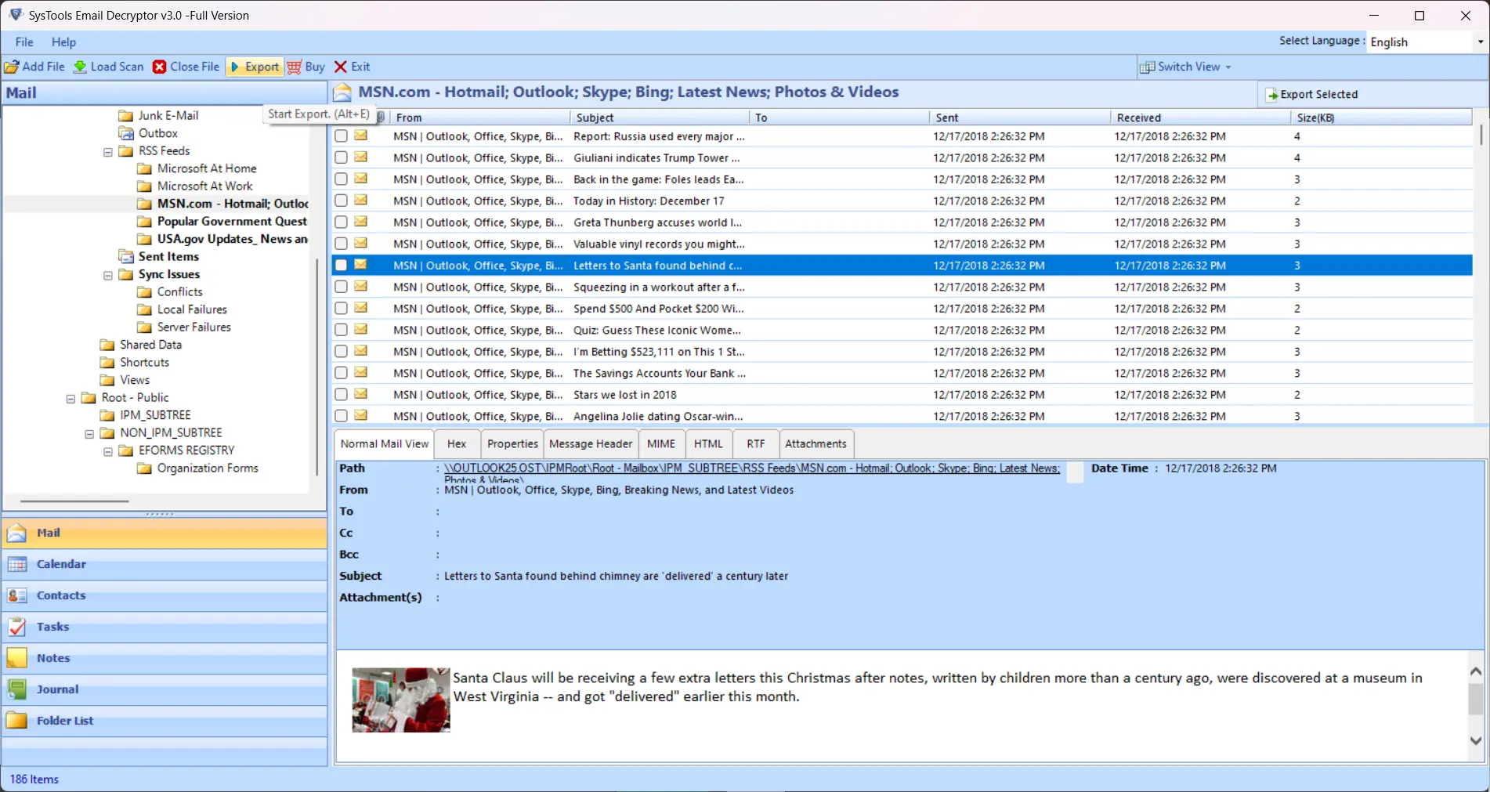The image size is (1490, 792).
Task: Sort emails by Size(KB) column header
Action: click(x=1381, y=118)
